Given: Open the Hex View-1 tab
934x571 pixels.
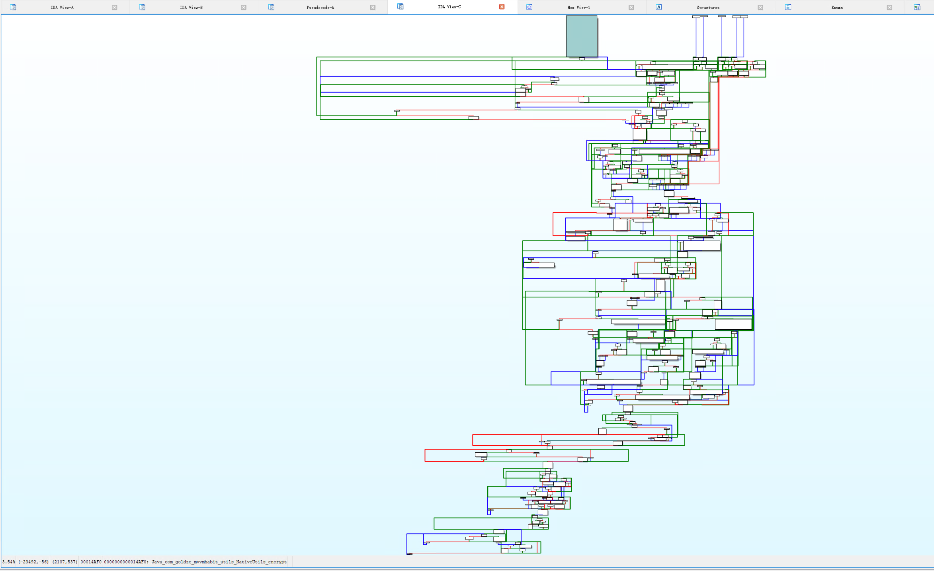Looking at the screenshot, I should 578,8.
